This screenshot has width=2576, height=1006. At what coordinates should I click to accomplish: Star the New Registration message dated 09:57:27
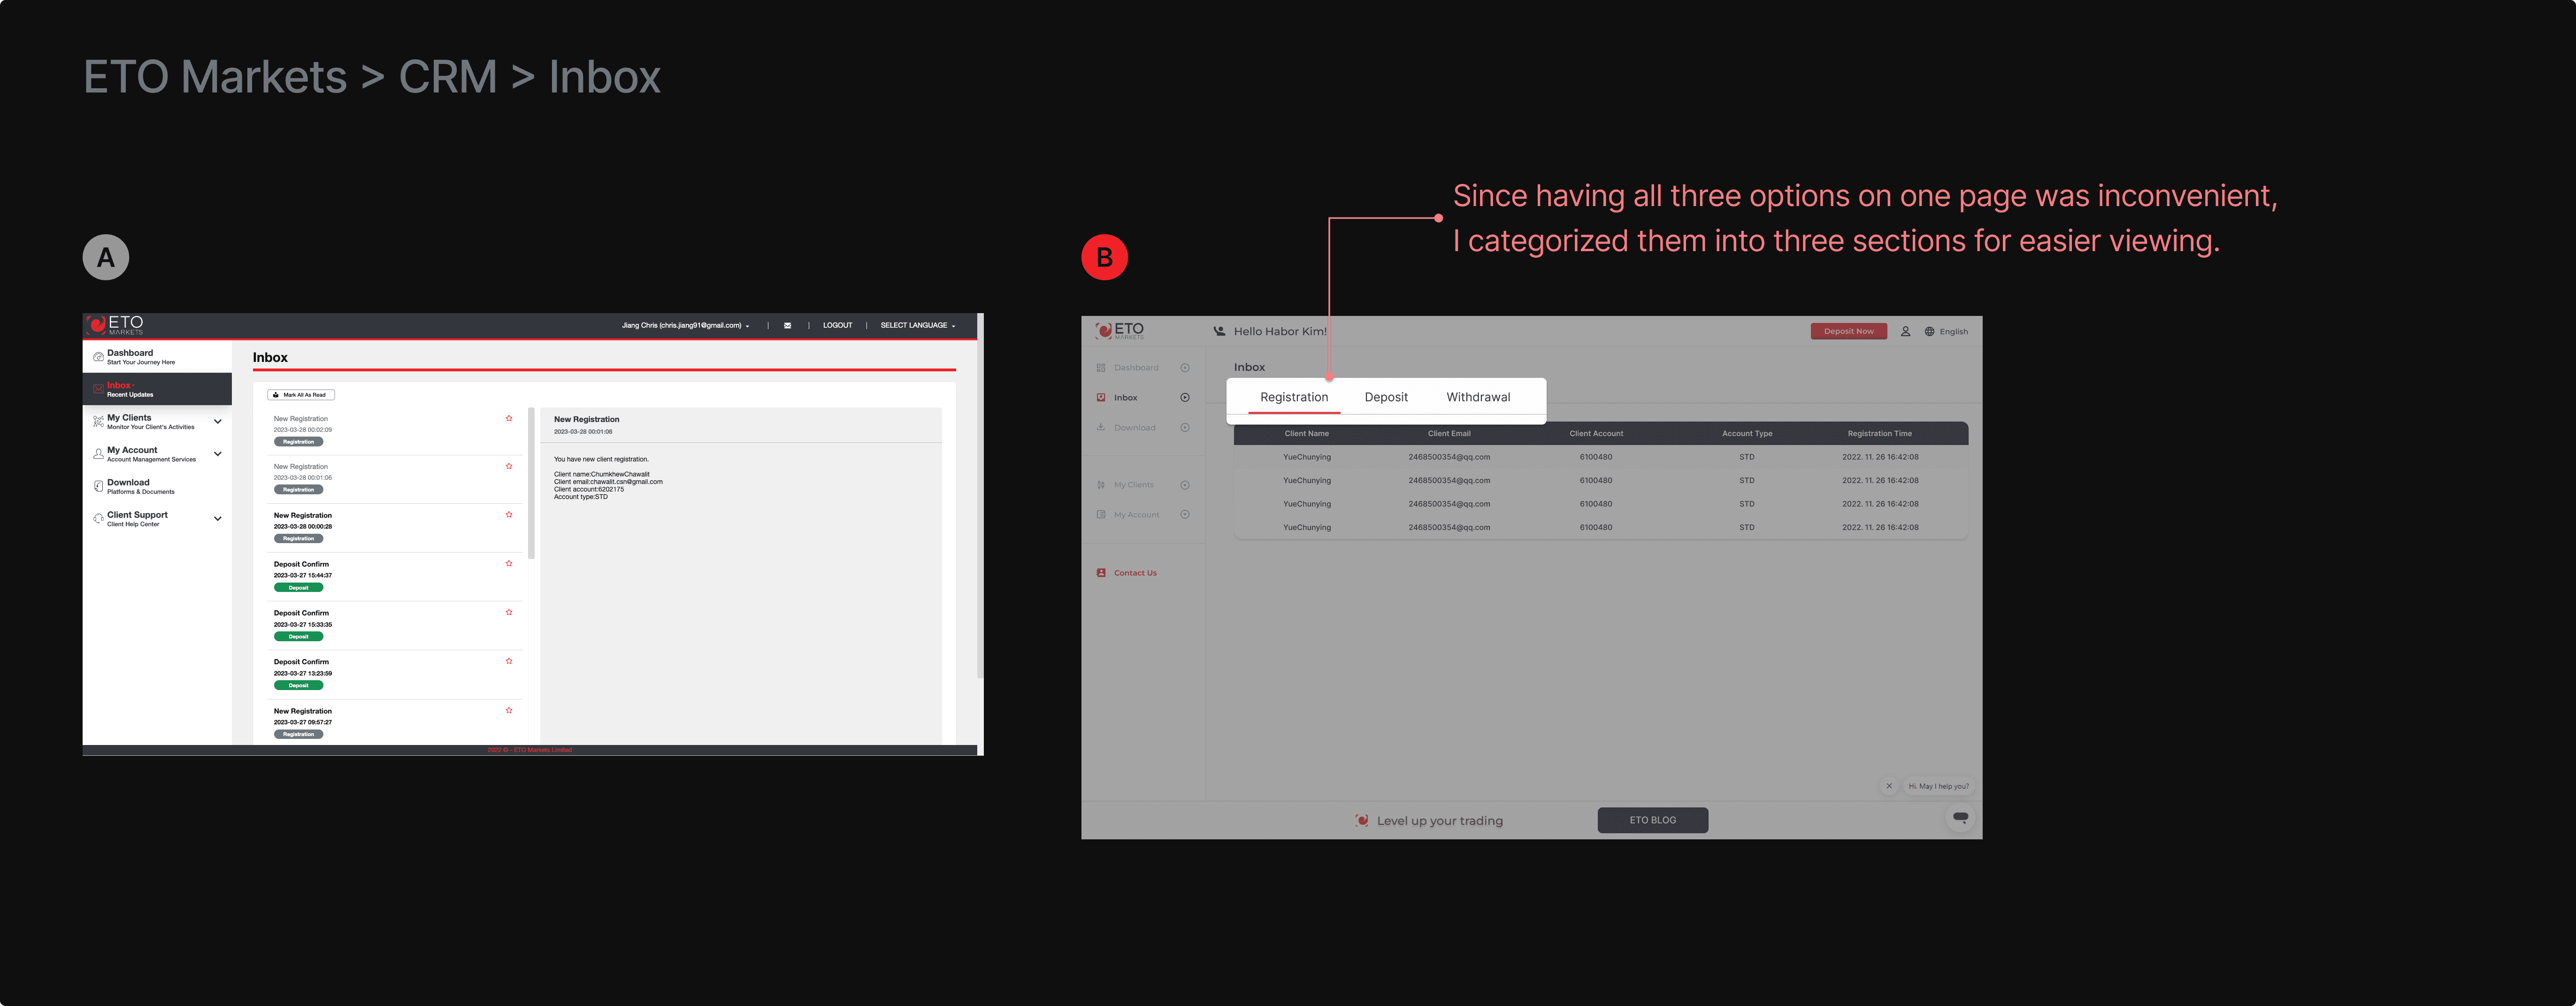pyautogui.click(x=509, y=710)
